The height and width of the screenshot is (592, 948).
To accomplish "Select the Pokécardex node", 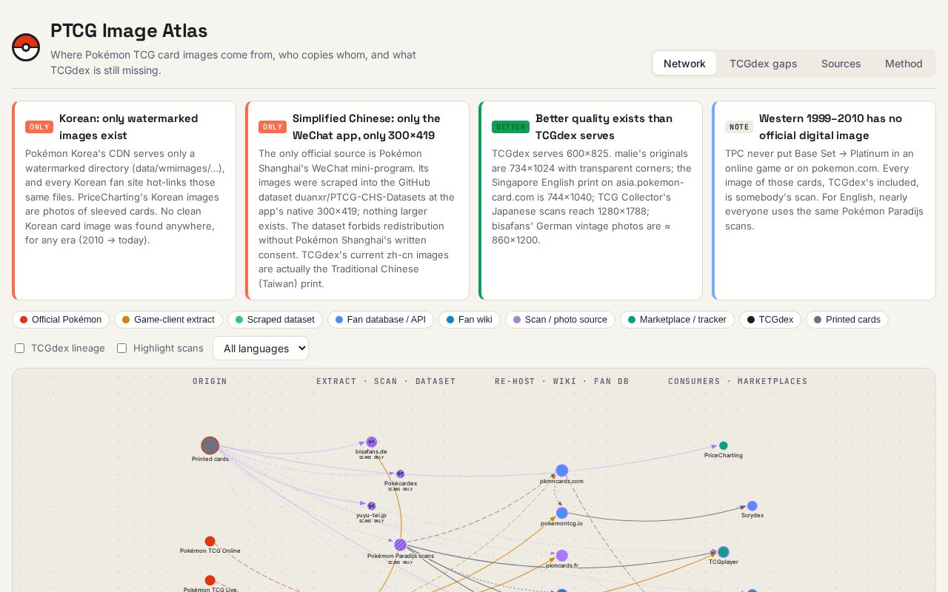I will tap(400, 474).
